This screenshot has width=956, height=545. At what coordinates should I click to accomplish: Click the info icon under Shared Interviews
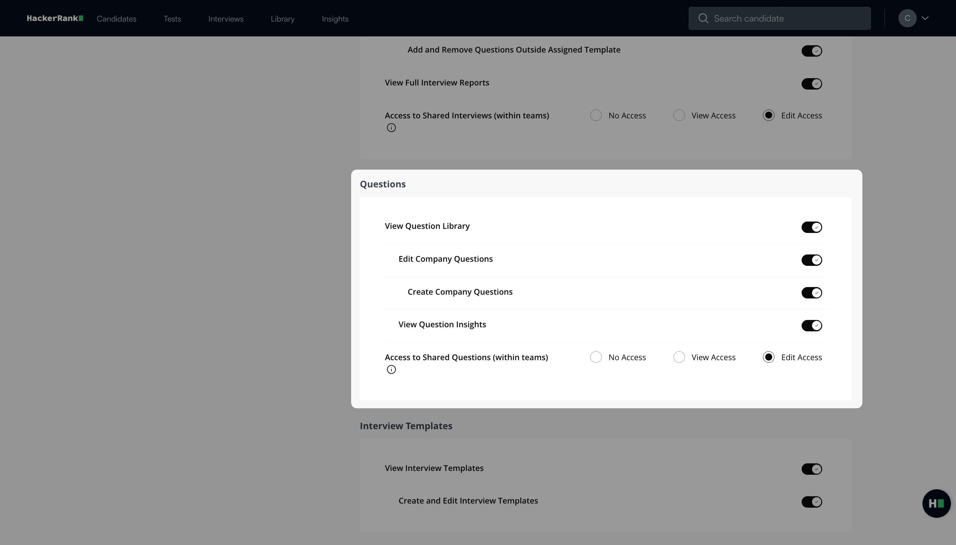[x=391, y=128]
